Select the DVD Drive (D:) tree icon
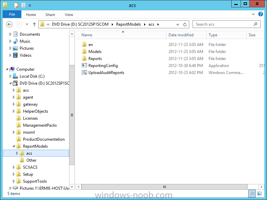This screenshot has width=267, height=200. coord(15,83)
